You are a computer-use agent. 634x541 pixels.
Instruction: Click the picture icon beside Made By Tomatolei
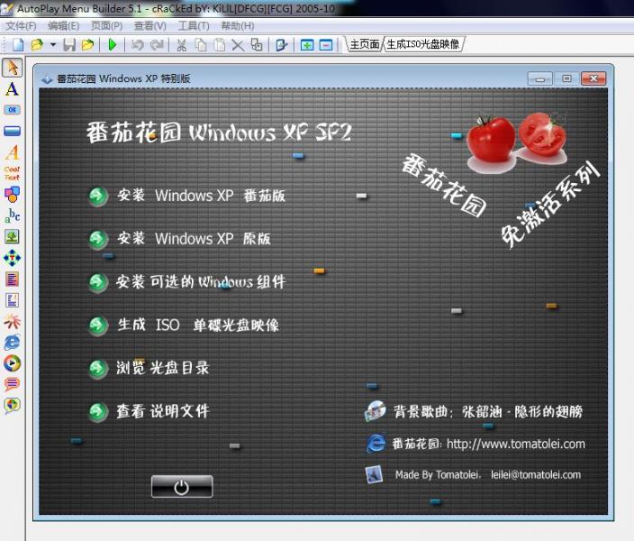tap(374, 474)
